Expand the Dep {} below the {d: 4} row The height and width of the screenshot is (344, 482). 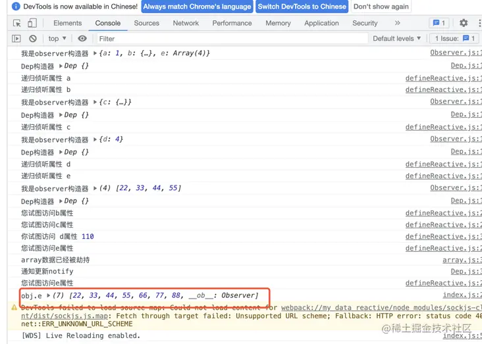[61, 152]
